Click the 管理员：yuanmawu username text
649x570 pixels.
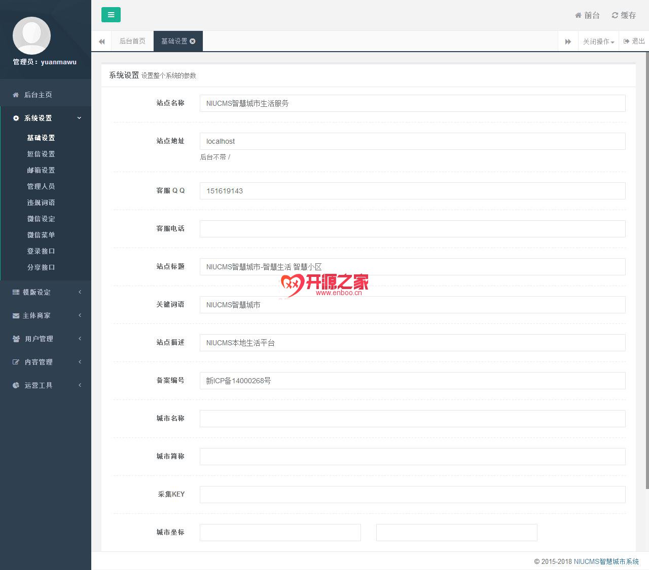[45, 62]
